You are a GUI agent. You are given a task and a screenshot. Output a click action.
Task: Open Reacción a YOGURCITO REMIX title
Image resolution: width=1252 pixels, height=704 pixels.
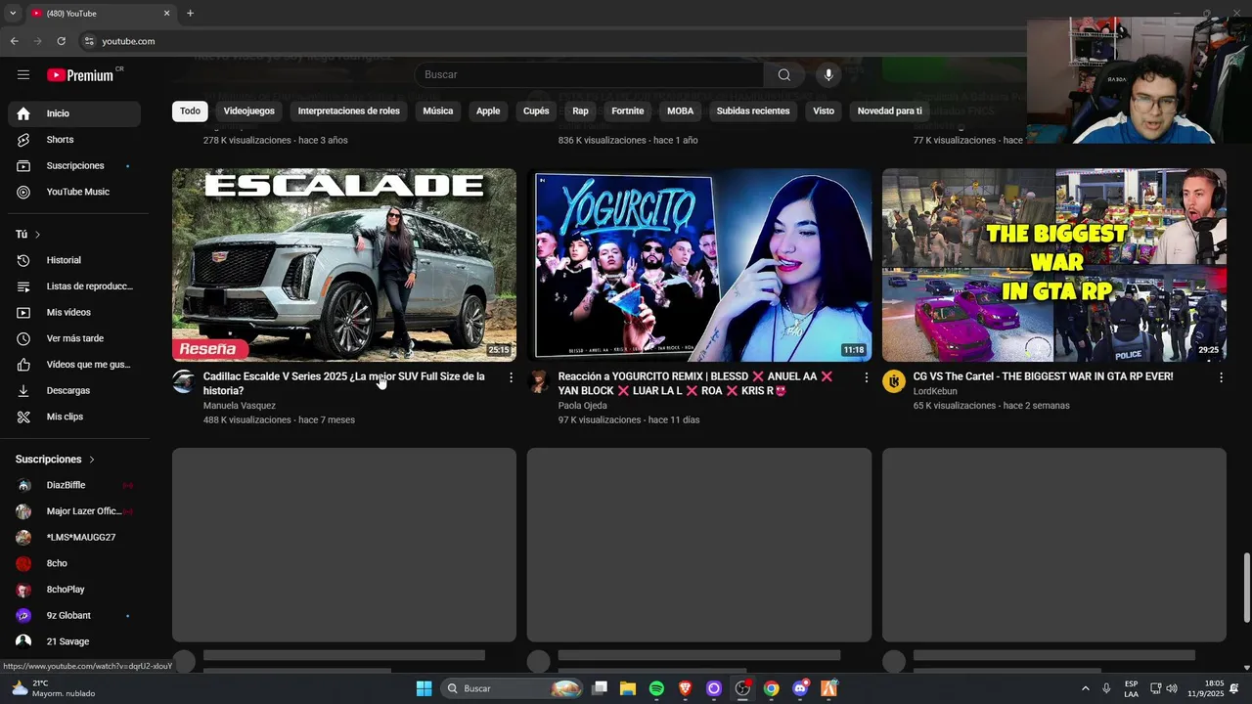(x=695, y=383)
